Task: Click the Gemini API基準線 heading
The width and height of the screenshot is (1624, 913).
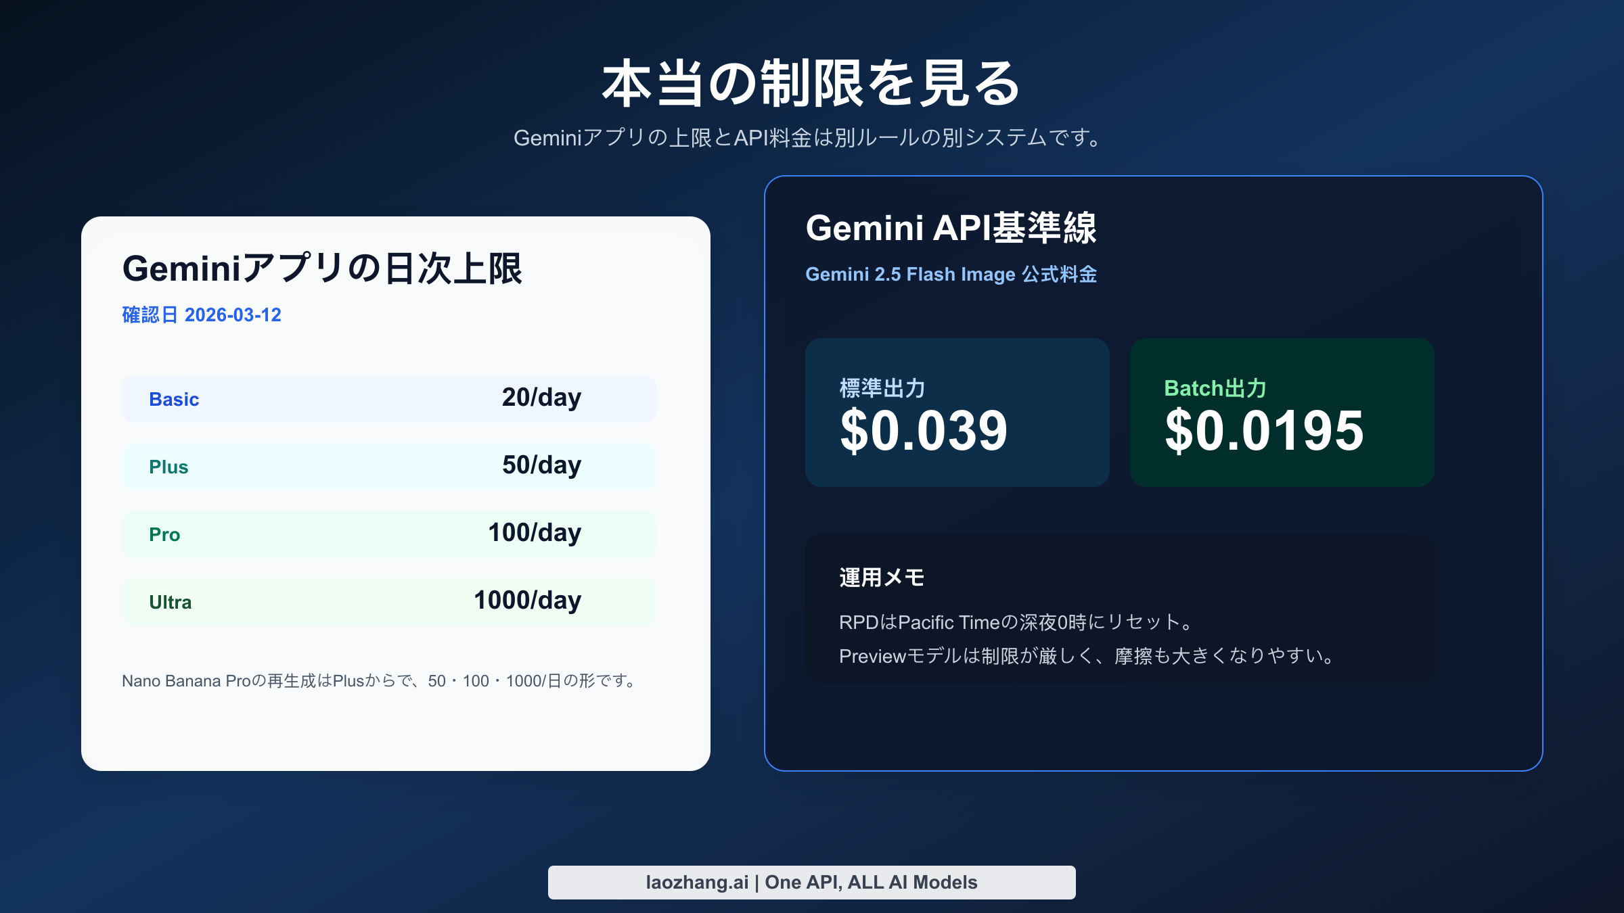Action: (953, 229)
